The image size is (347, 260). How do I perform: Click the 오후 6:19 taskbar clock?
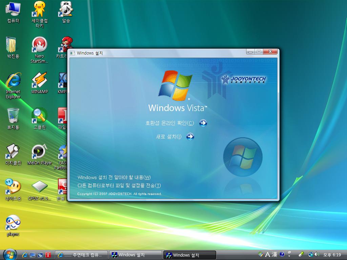332,255
